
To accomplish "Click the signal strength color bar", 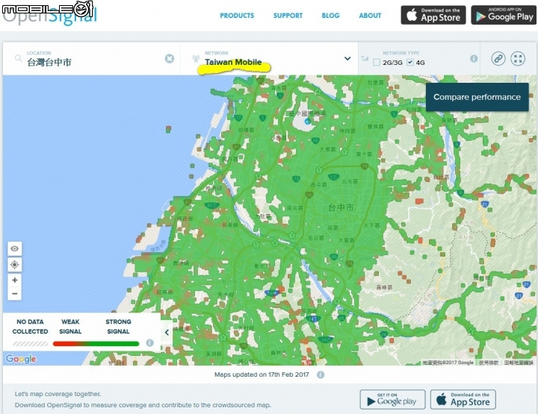I will 96,344.
